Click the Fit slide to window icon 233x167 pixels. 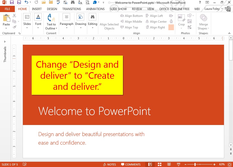(229, 164)
